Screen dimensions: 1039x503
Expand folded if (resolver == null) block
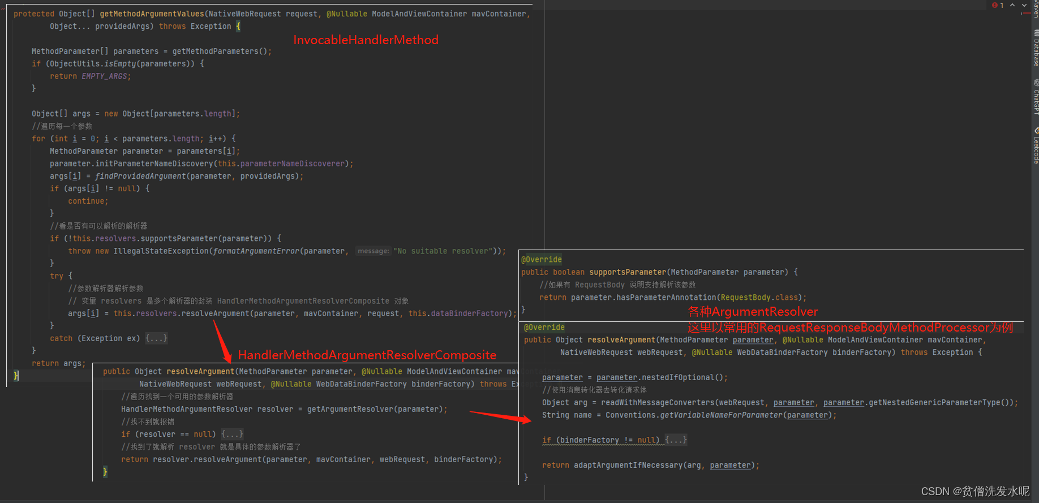(232, 434)
